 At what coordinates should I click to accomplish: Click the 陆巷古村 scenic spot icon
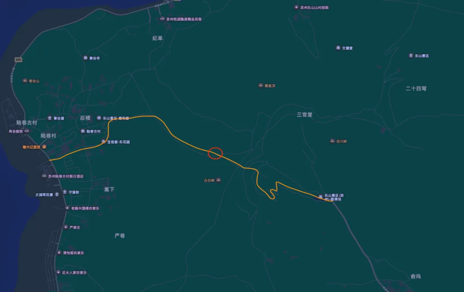click(x=83, y=131)
